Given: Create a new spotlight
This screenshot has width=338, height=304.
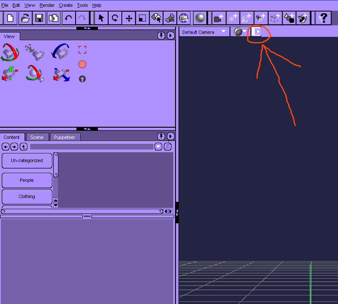Looking at the screenshot, I should pos(261,18).
